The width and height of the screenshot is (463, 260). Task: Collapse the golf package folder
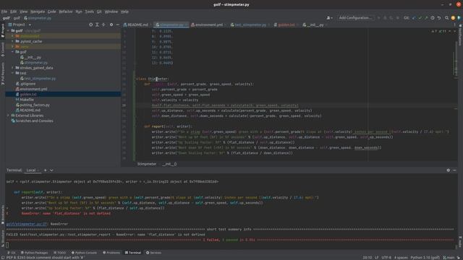click(12, 52)
